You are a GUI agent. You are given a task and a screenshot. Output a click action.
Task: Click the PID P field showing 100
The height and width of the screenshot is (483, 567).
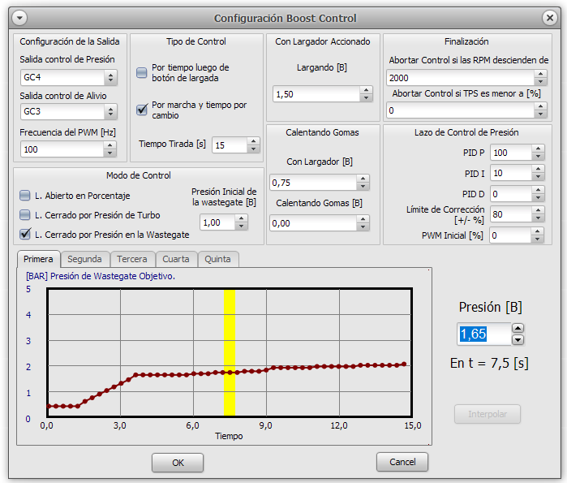tap(511, 153)
